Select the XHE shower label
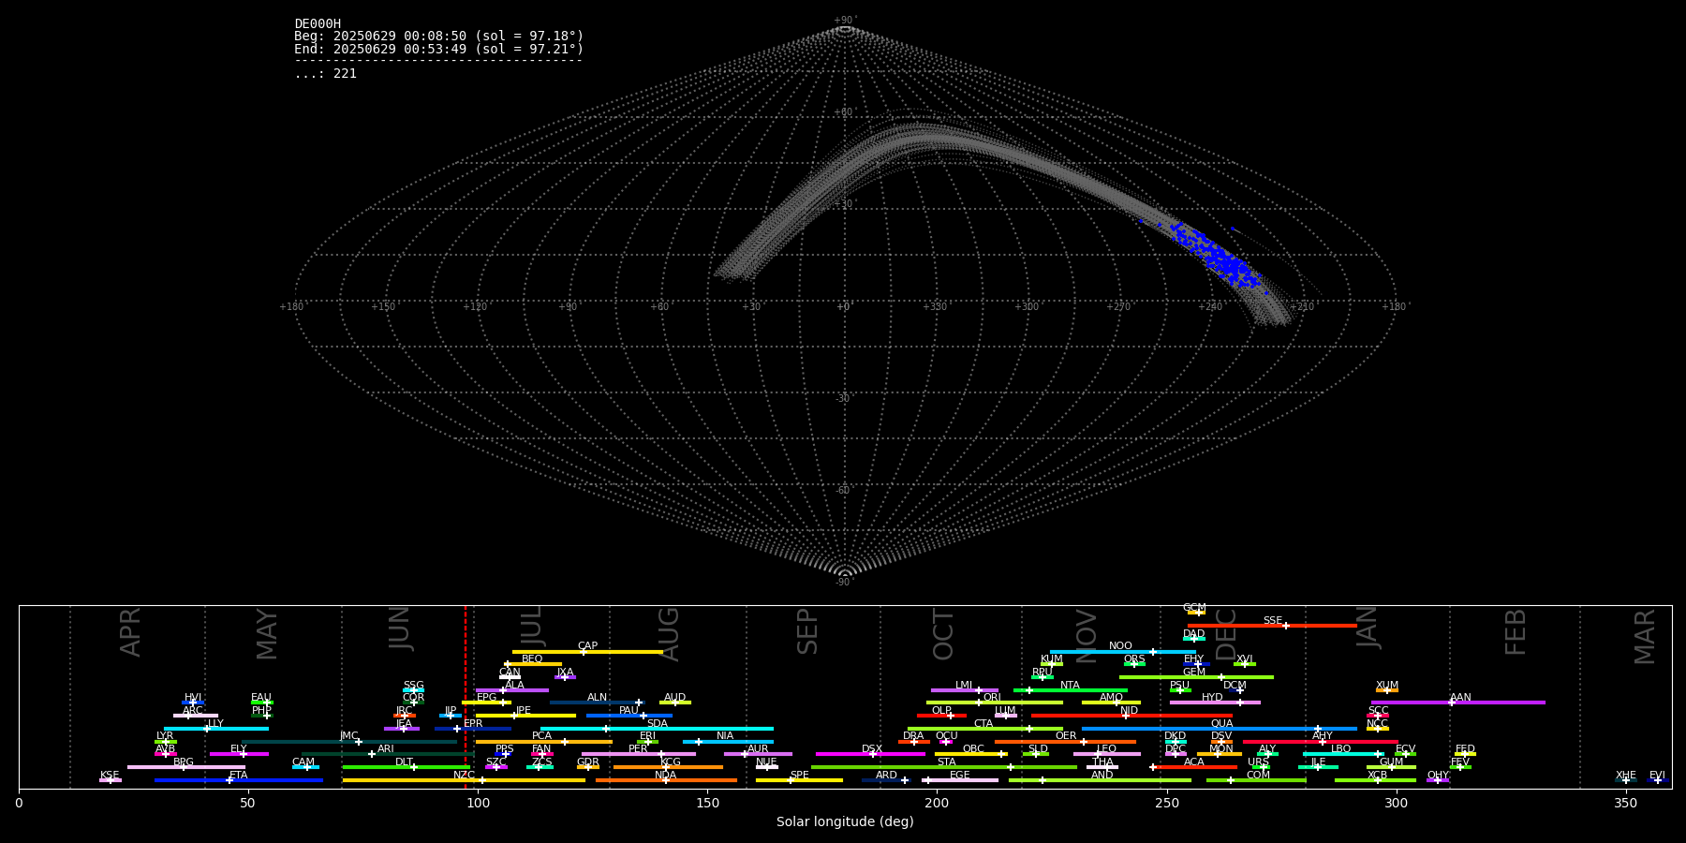This screenshot has height=843, width=1686. click(x=1626, y=776)
